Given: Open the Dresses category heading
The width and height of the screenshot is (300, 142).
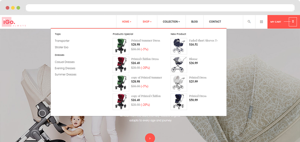Looking at the screenshot, I should [x=59, y=55].
